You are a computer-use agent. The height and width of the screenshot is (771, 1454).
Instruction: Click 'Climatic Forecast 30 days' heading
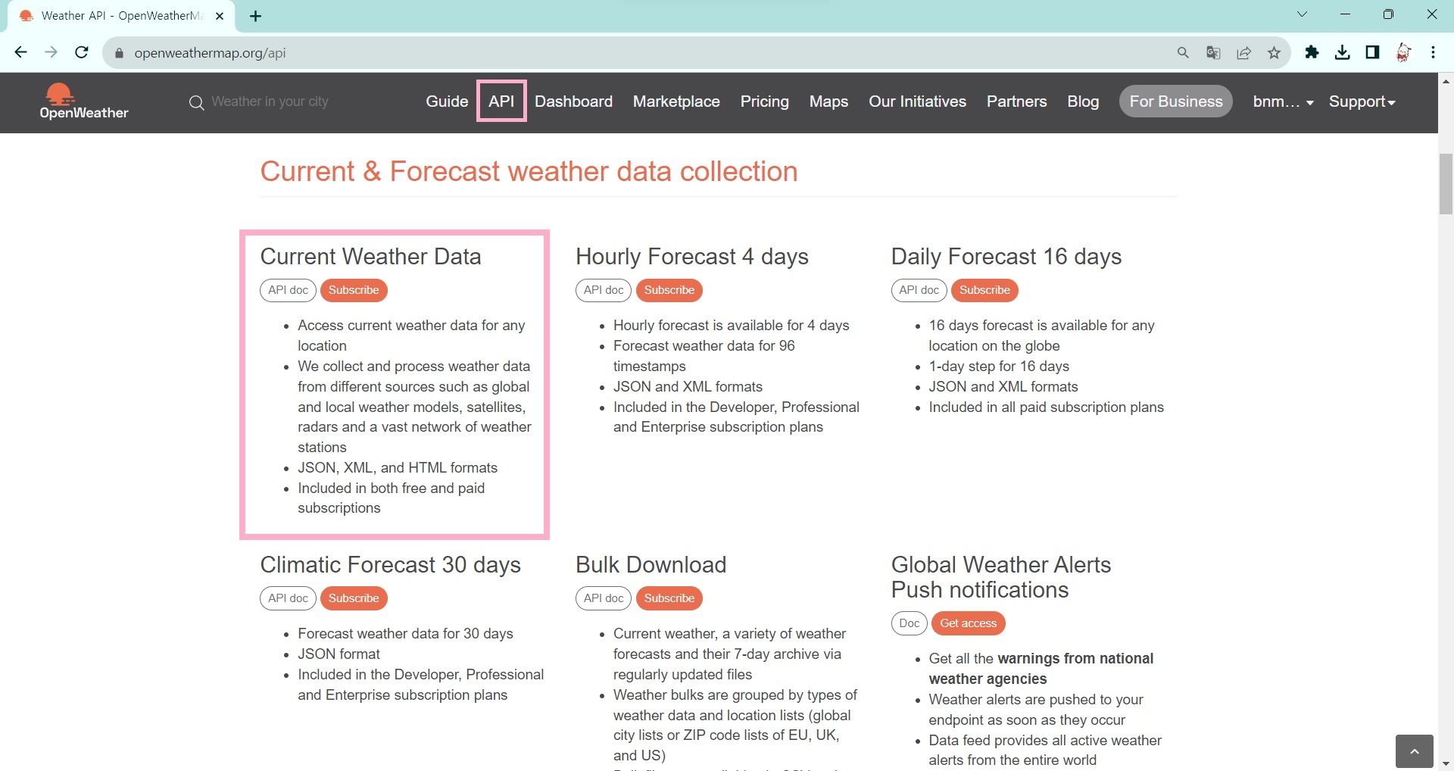pyautogui.click(x=390, y=565)
